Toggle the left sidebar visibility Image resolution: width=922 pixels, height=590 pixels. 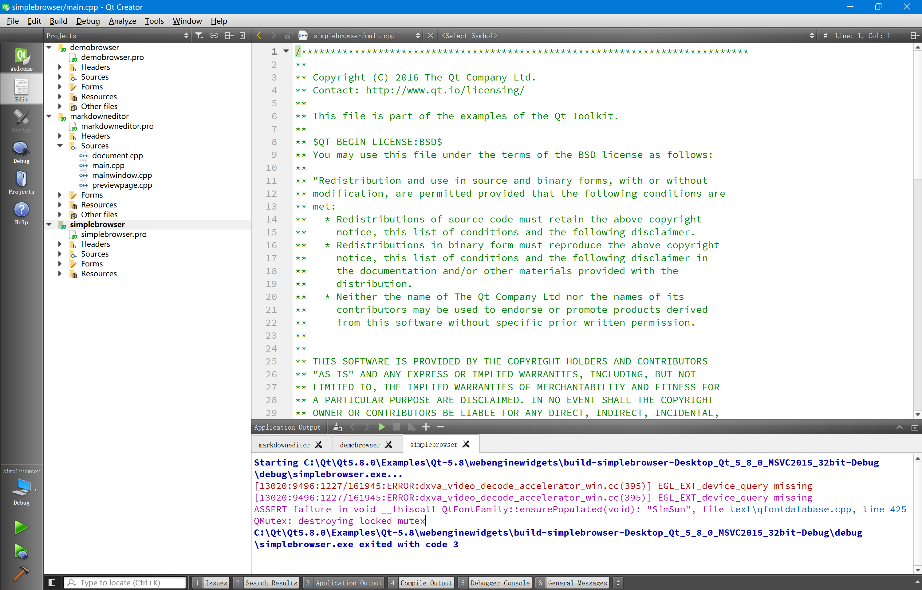52,582
